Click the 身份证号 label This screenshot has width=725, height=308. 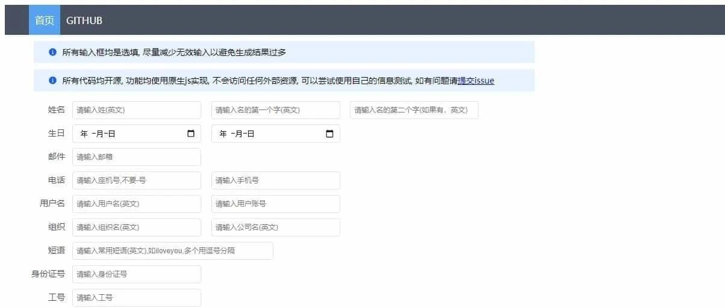(x=48, y=274)
